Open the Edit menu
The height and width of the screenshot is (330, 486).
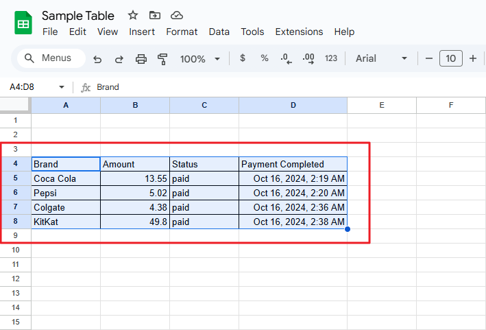77,32
